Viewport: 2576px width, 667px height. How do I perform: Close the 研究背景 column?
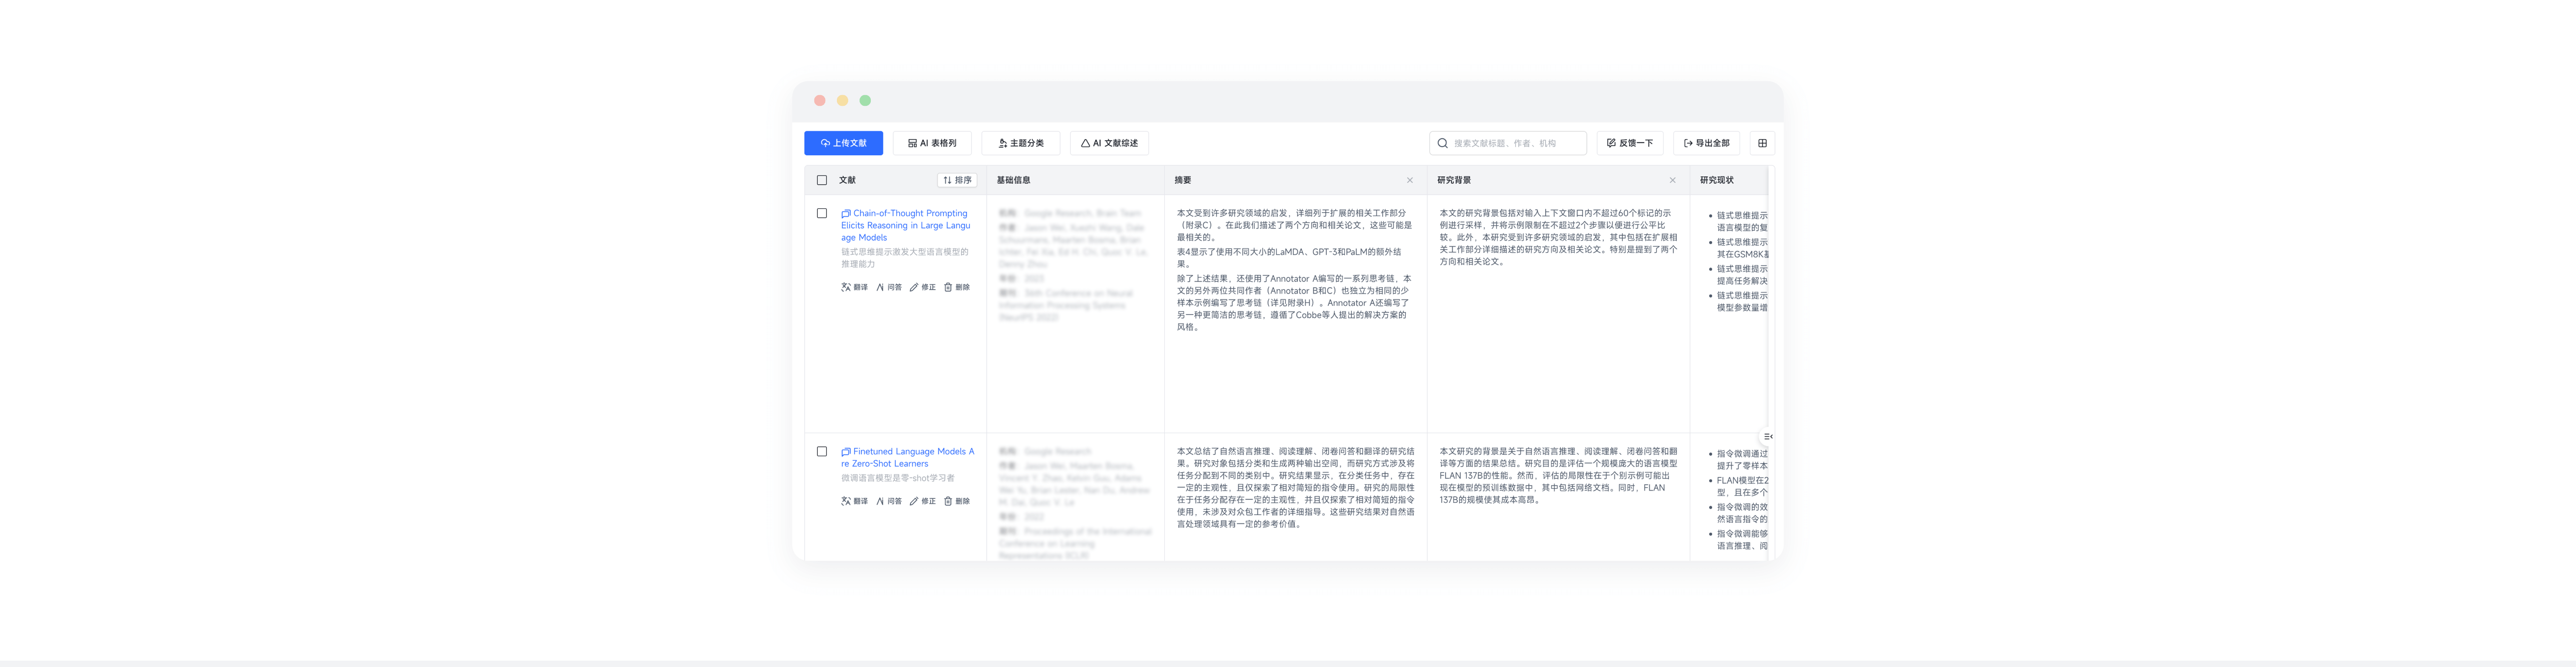[x=1672, y=181]
